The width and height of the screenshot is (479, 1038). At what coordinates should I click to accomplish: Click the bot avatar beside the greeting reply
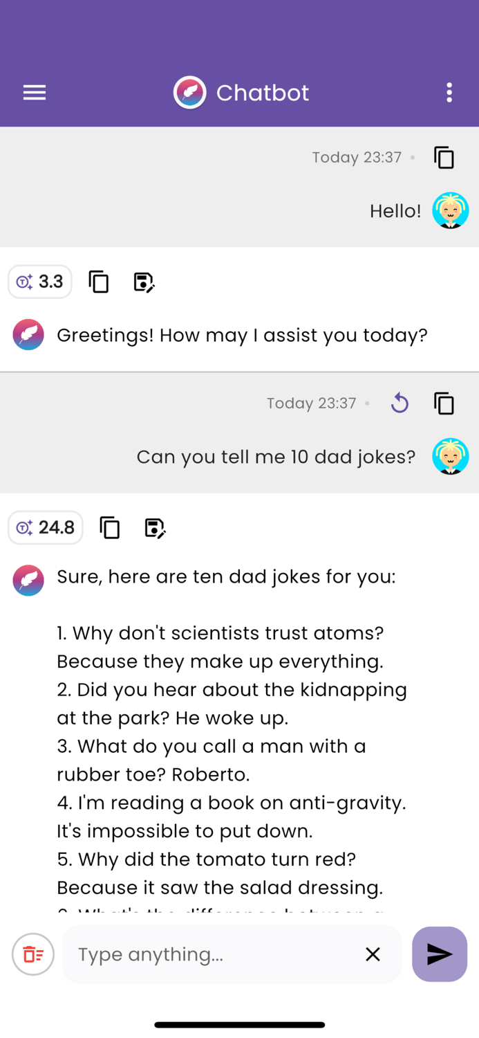[28, 335]
